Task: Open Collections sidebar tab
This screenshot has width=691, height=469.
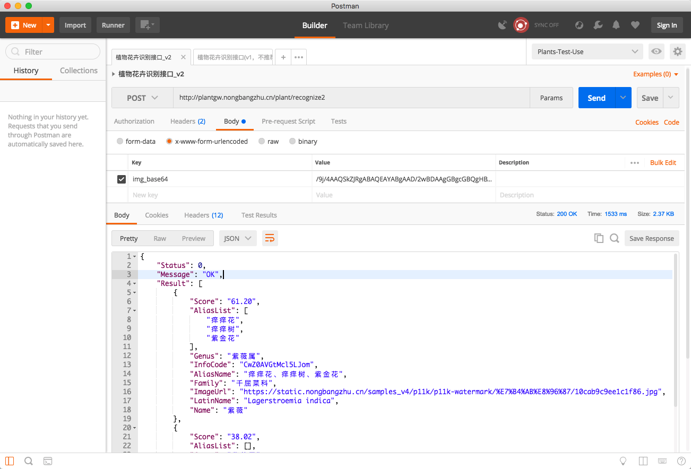Action: click(x=79, y=71)
